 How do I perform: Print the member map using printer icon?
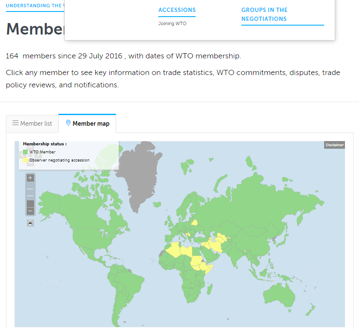point(30,223)
